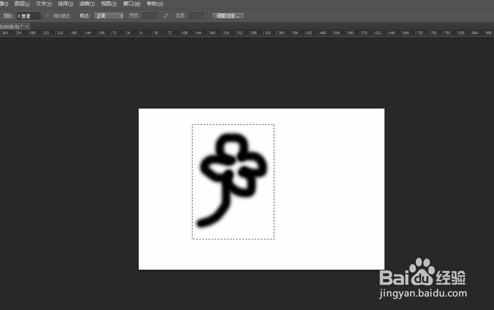Click the 高度 height input field
The image size is (494, 310).
(x=196, y=16)
